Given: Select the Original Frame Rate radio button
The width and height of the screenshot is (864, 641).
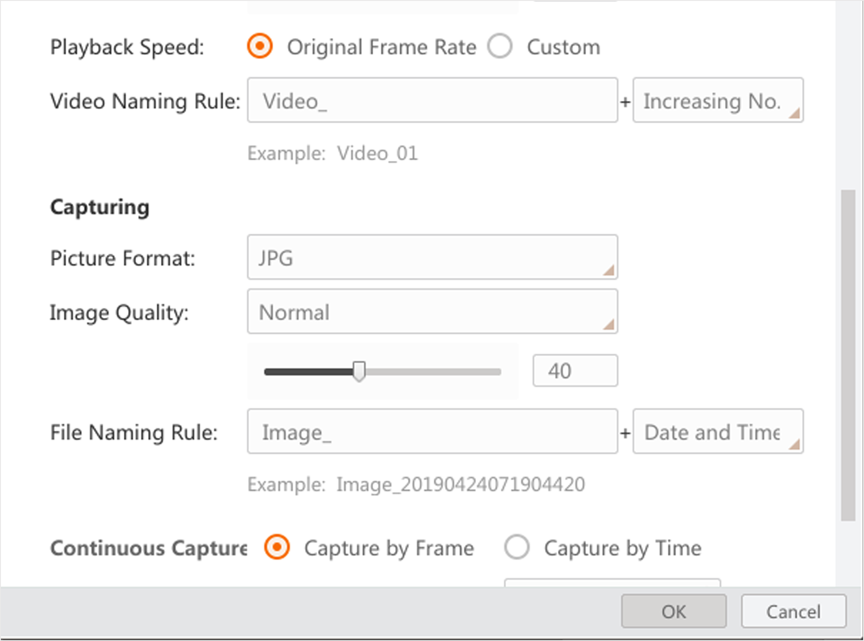Looking at the screenshot, I should (x=260, y=47).
